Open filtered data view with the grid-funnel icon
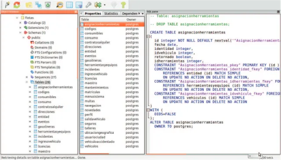 click(x=79, y=5)
